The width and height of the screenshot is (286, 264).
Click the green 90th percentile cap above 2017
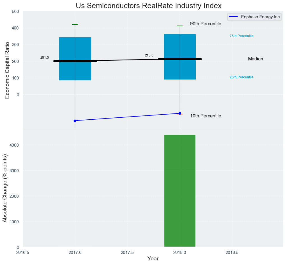tap(75, 24)
